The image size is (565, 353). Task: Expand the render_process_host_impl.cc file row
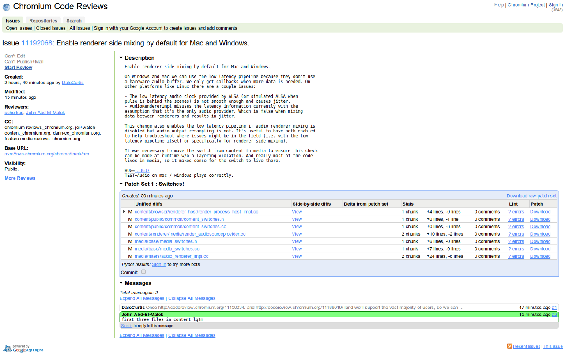click(x=124, y=211)
